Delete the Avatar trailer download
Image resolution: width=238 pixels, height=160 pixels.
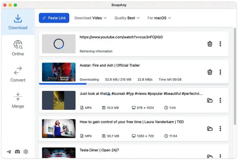coord(210,72)
